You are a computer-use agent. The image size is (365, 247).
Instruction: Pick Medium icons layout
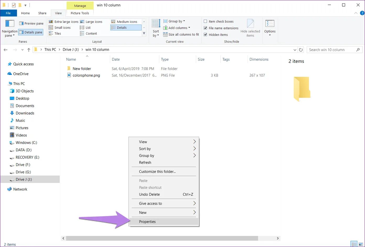pyautogui.click(x=124, y=22)
